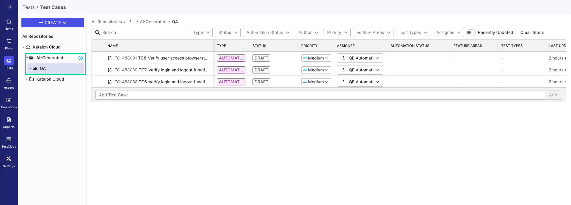Open Executions in left navigation
571x205 pixels.
9,103
